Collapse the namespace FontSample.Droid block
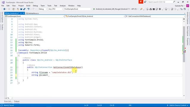The image size is (190, 107). click(x=17, y=53)
